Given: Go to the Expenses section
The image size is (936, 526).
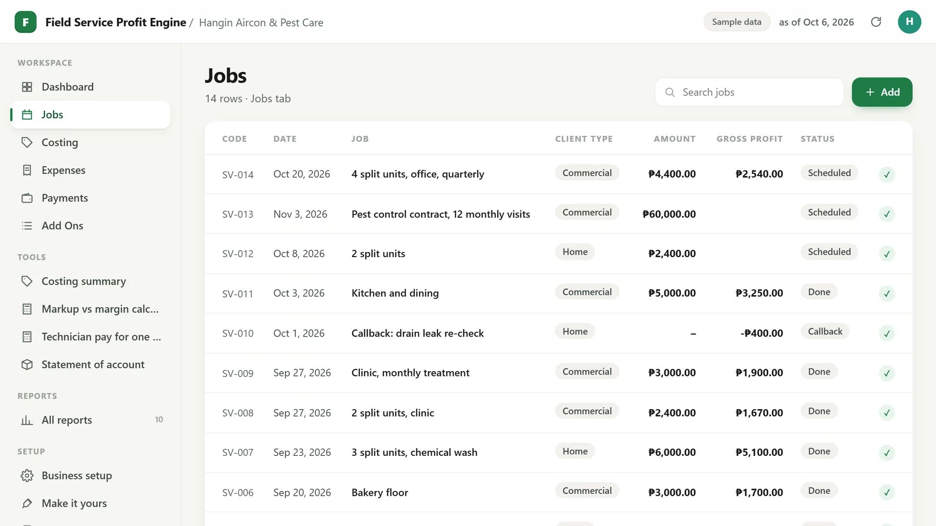Looking at the screenshot, I should point(90,170).
